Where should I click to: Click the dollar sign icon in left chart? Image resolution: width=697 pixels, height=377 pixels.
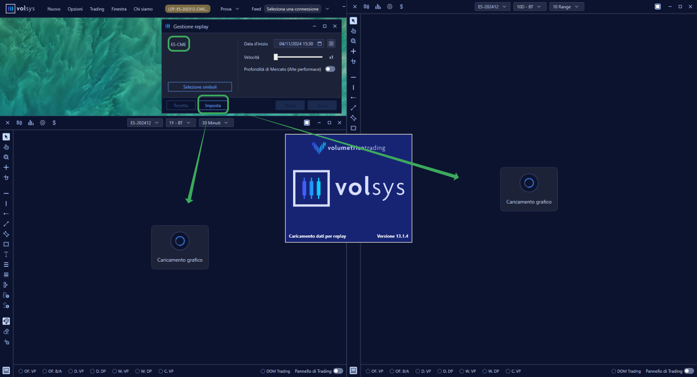(54, 123)
